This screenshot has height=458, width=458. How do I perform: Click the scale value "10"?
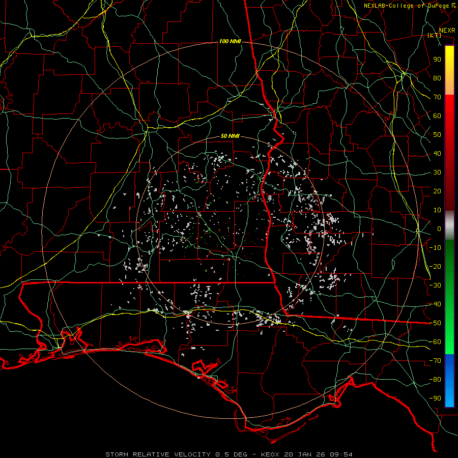coord(437,210)
